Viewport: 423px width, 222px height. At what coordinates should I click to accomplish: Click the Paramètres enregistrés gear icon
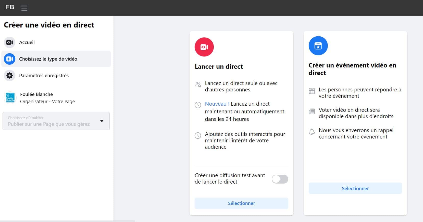[x=9, y=76]
